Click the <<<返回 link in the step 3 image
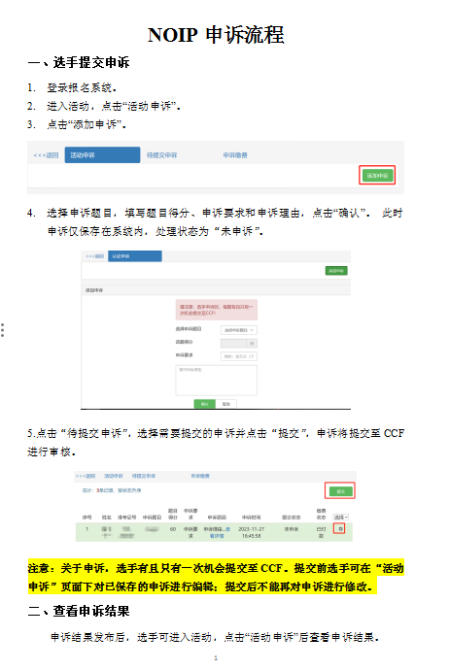Screen dimensions: 449x670 (x=46, y=155)
